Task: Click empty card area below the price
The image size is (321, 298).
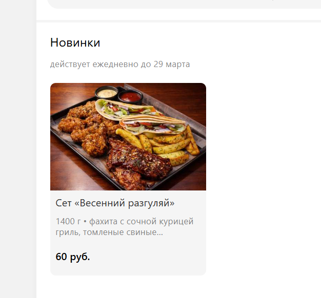Action: point(128,269)
